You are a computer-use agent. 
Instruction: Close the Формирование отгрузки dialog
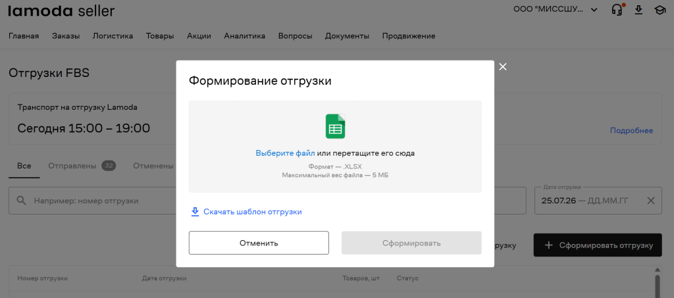click(x=503, y=66)
